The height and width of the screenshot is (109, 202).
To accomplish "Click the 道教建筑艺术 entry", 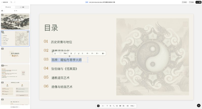I will point(60,78).
